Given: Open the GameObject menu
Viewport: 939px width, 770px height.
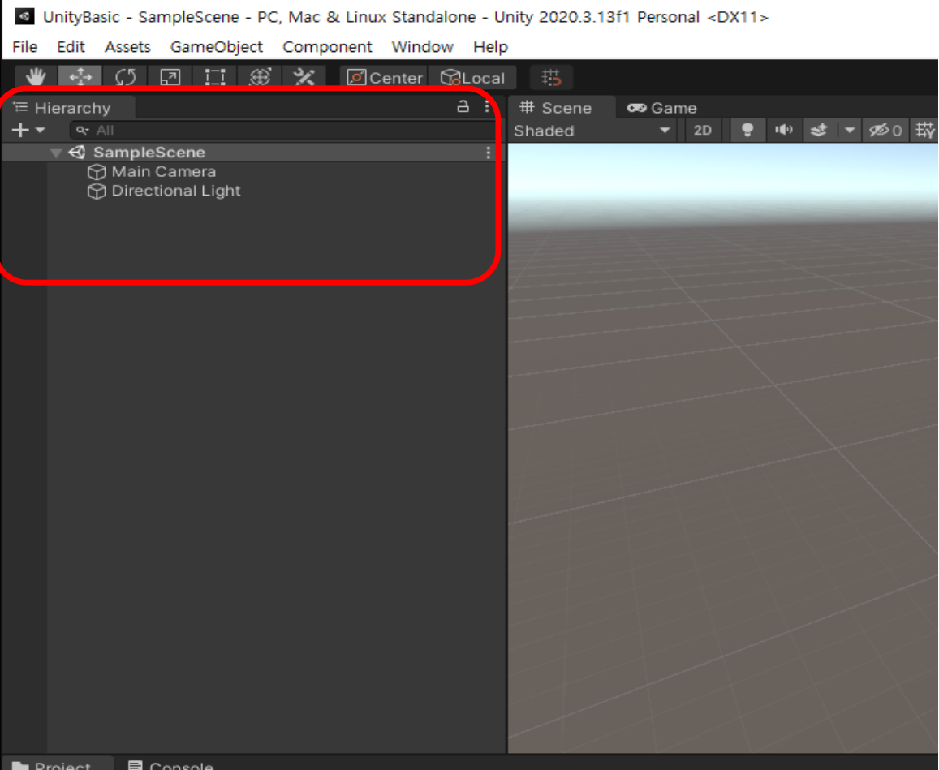Looking at the screenshot, I should pyautogui.click(x=216, y=47).
